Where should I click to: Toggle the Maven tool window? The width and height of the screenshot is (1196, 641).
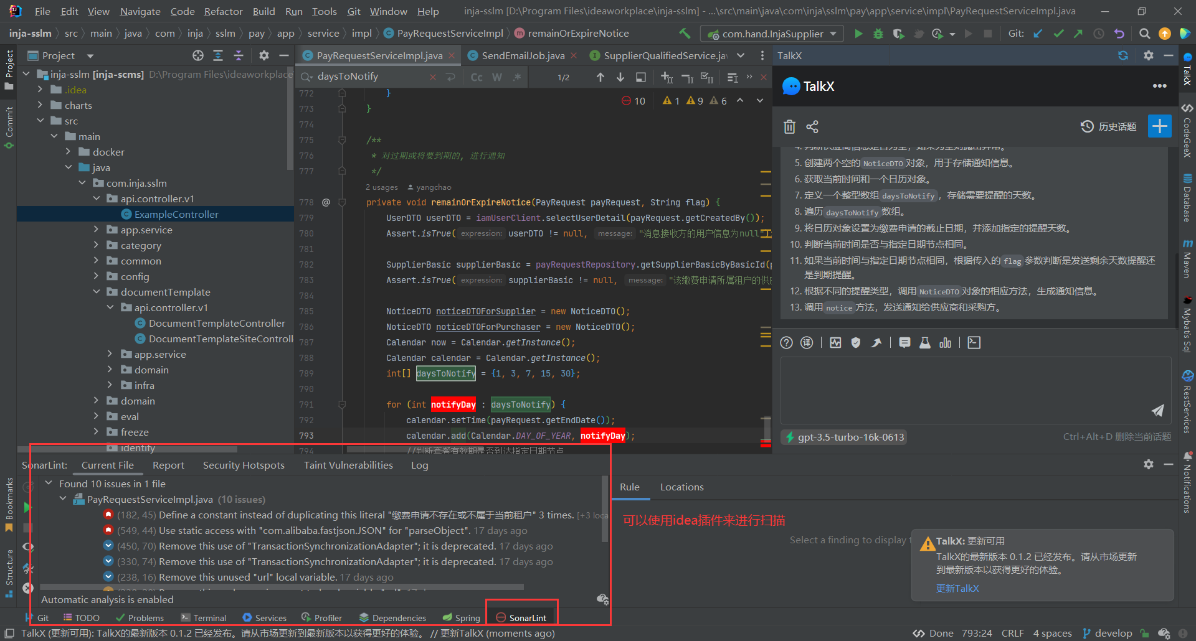point(1187,258)
